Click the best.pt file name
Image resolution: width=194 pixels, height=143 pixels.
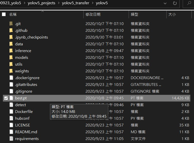tap(21, 98)
